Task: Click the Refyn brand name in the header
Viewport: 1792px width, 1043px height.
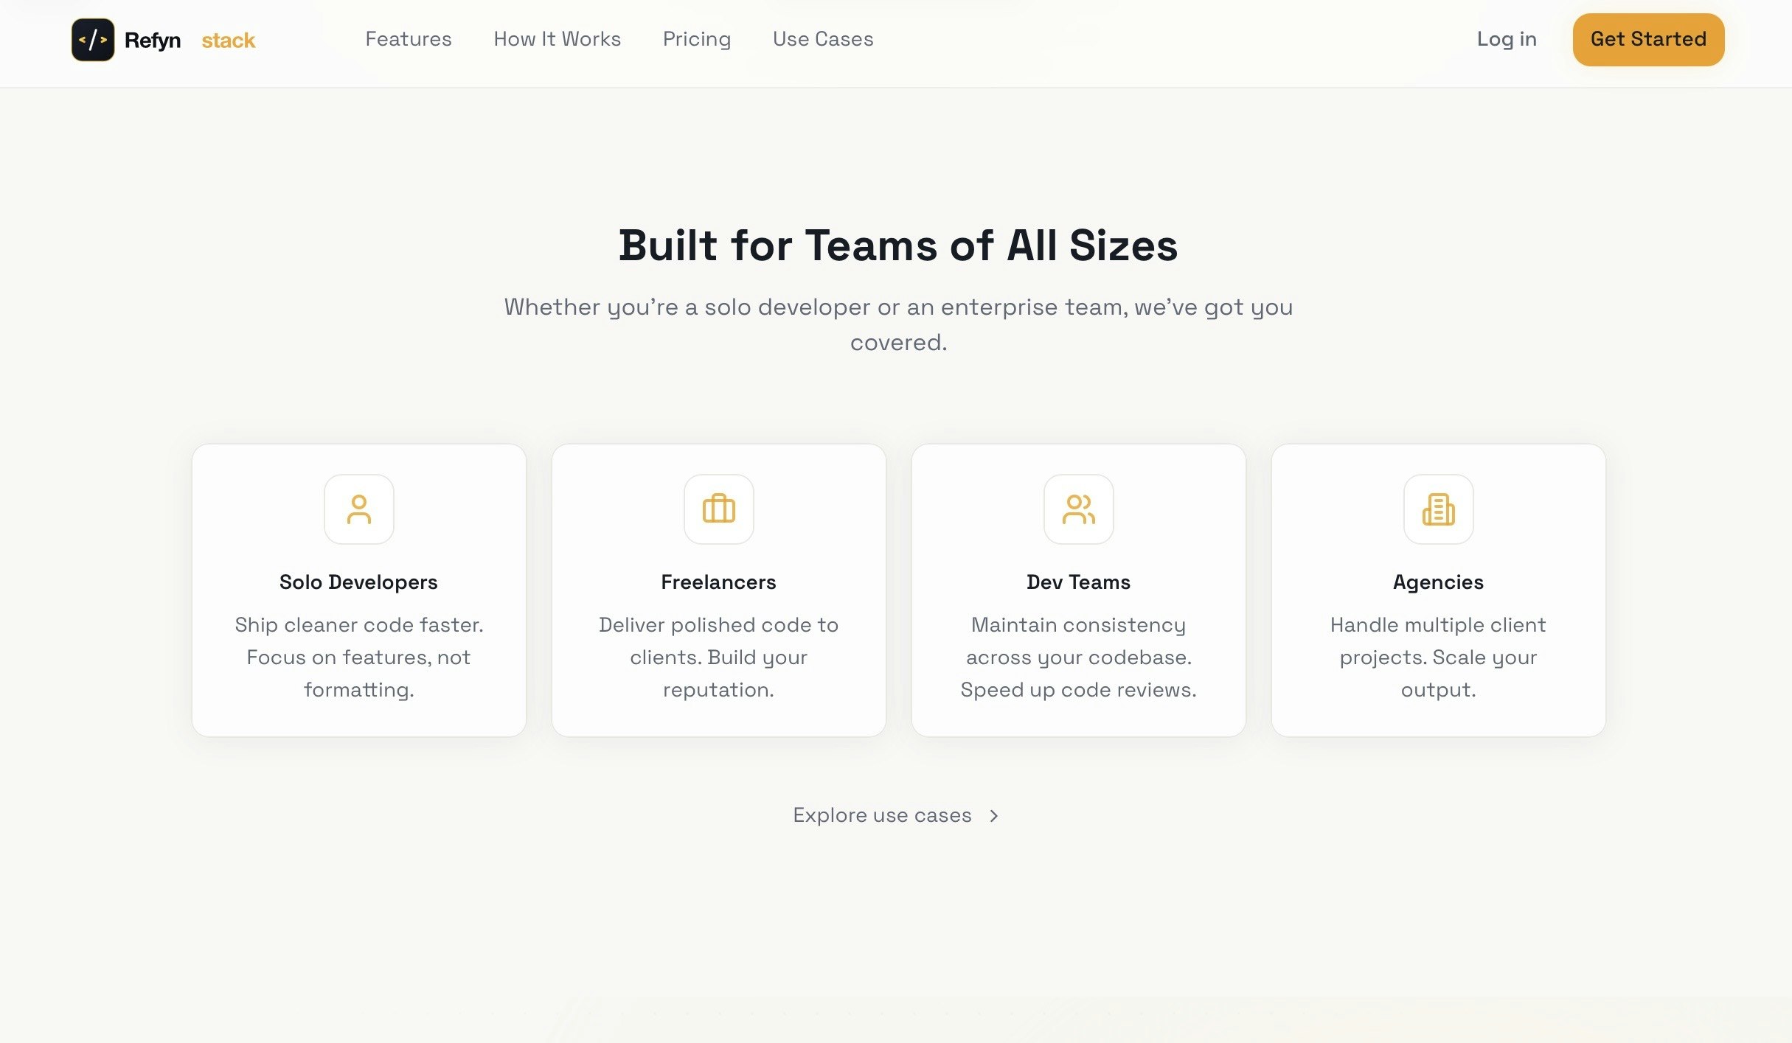Action: tap(153, 39)
